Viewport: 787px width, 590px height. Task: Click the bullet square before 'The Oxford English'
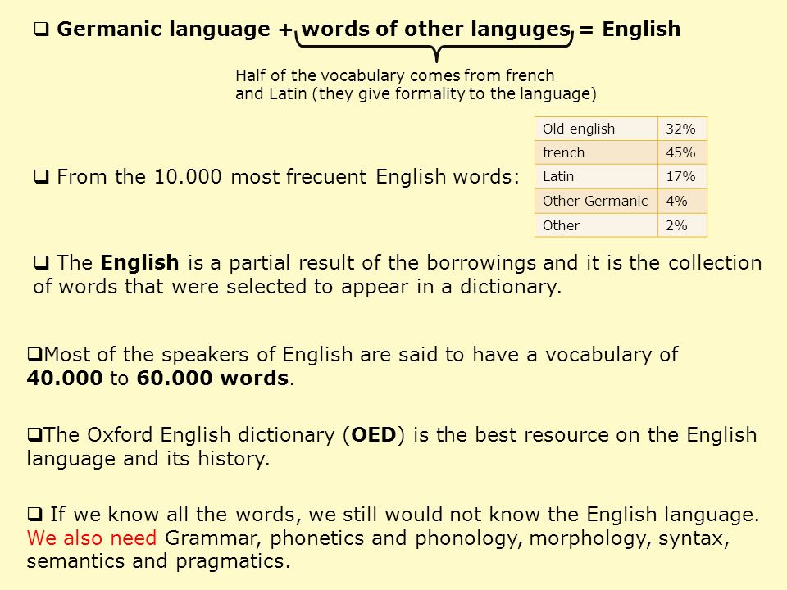(35, 434)
